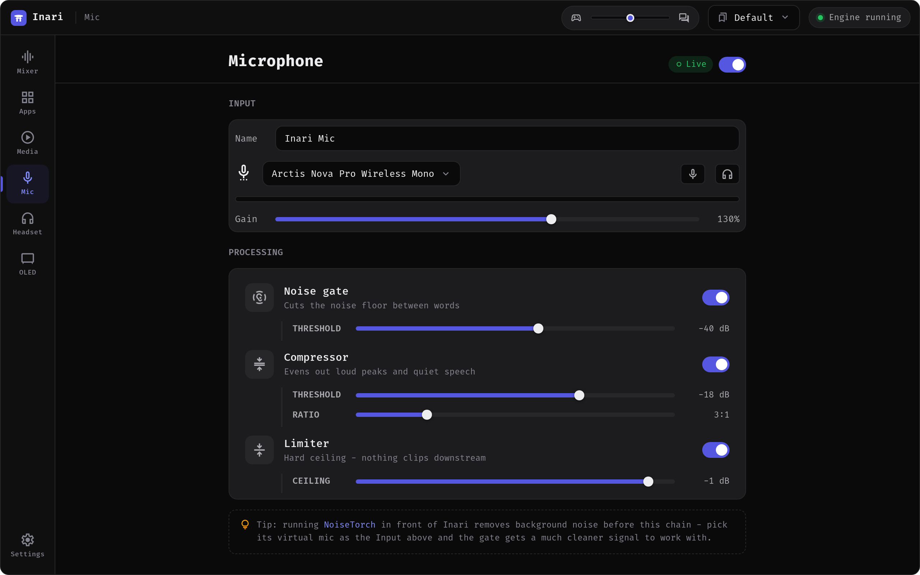The height and width of the screenshot is (575, 920).
Task: Click the Limiter title
Action: 307,443
